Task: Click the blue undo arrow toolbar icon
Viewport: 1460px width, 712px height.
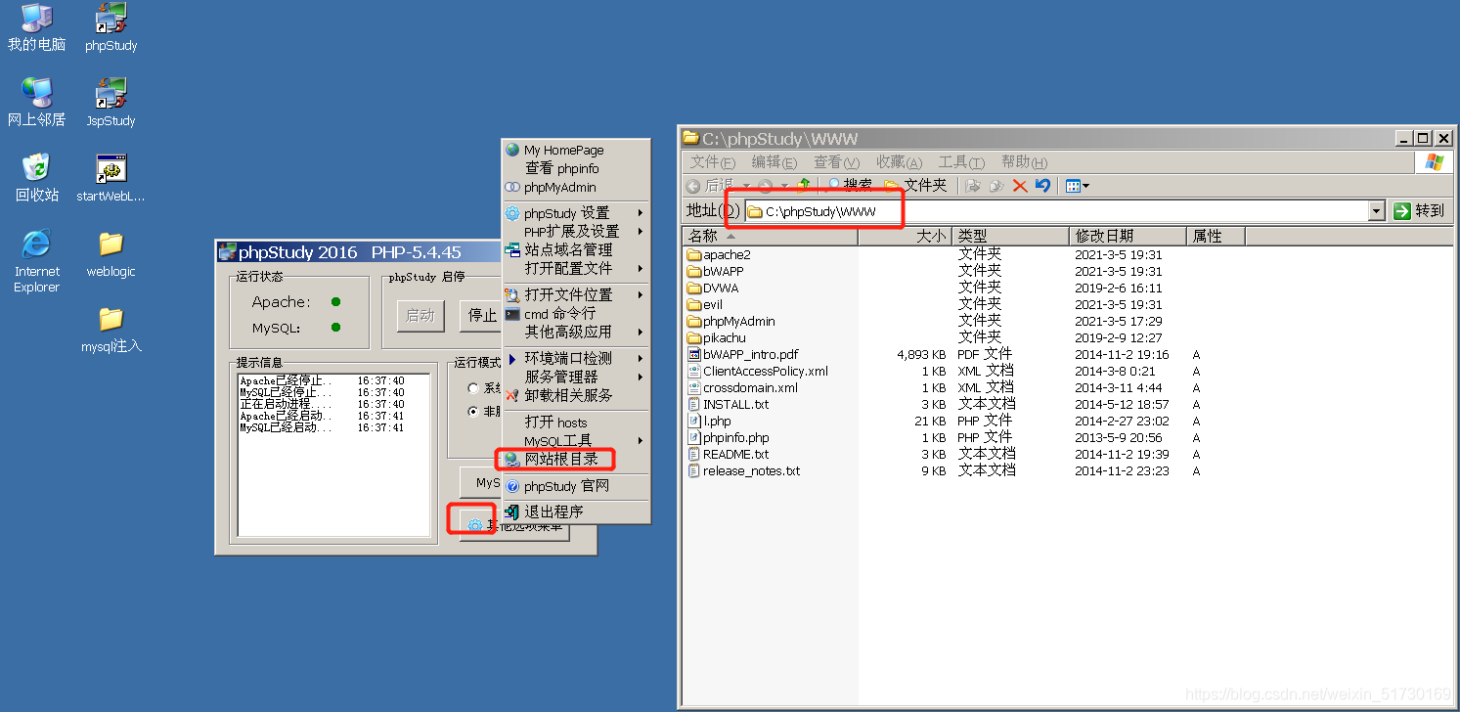Action: [1042, 185]
